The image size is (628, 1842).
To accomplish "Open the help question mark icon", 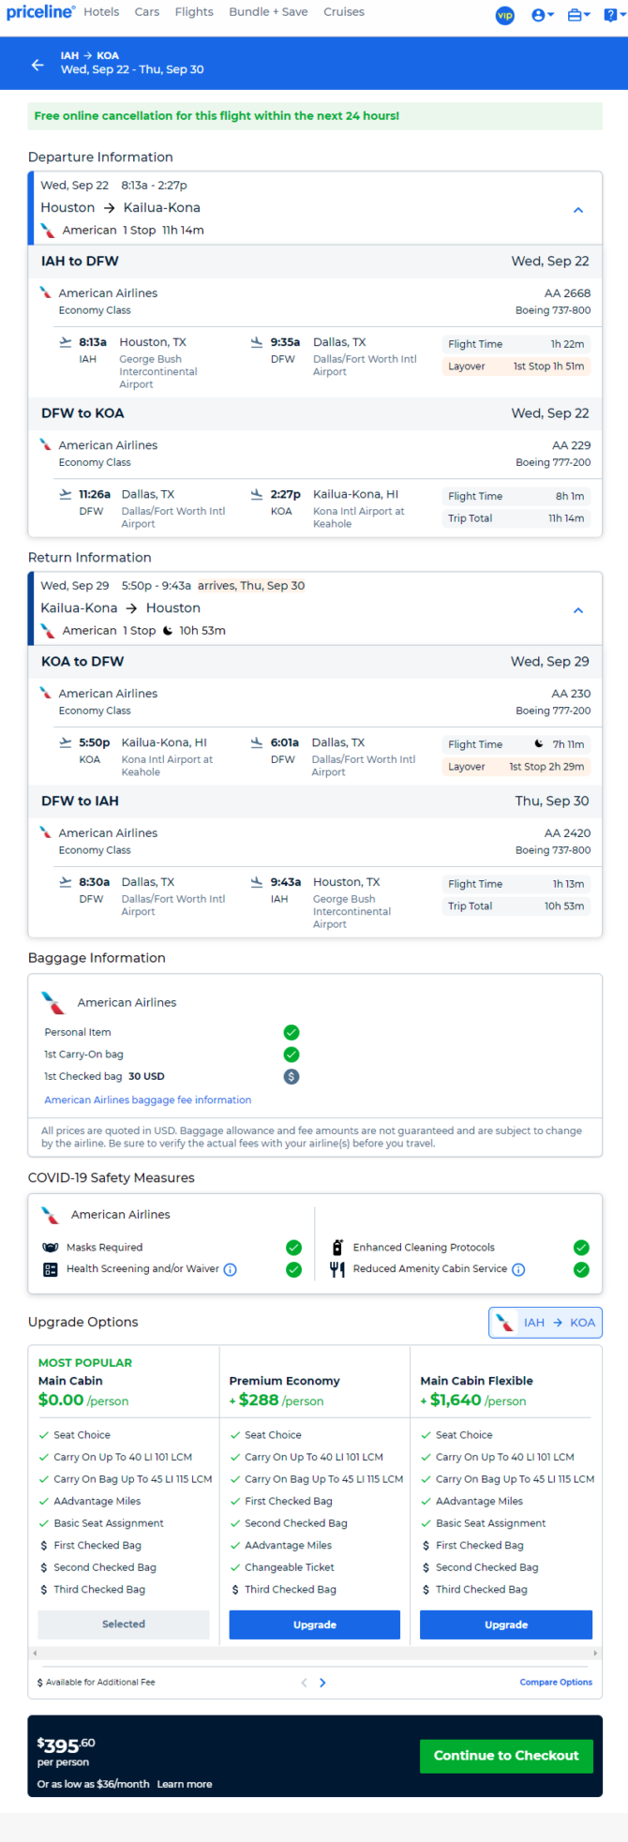I will pyautogui.click(x=613, y=15).
